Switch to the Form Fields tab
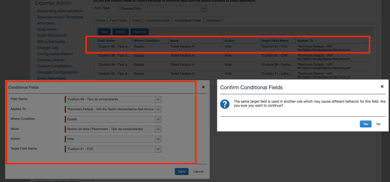390x182 pixels. click(x=118, y=21)
